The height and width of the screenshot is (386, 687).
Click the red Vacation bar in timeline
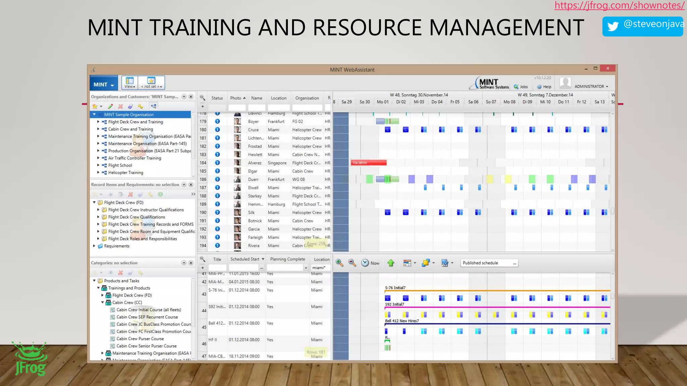pyautogui.click(x=369, y=163)
